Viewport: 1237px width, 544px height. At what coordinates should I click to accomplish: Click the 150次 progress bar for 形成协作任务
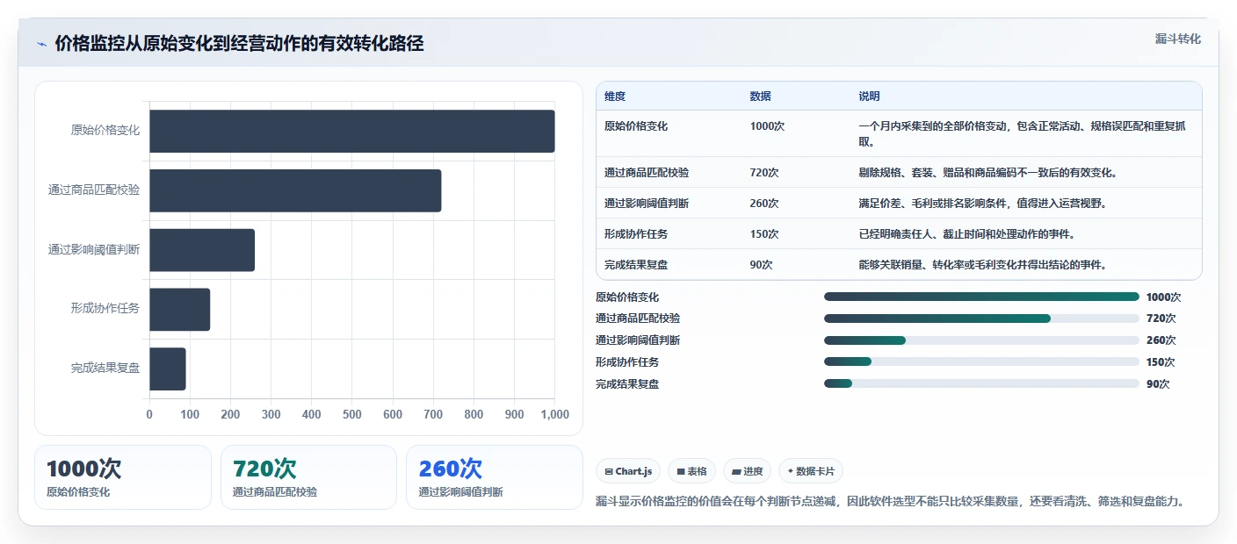981,361
